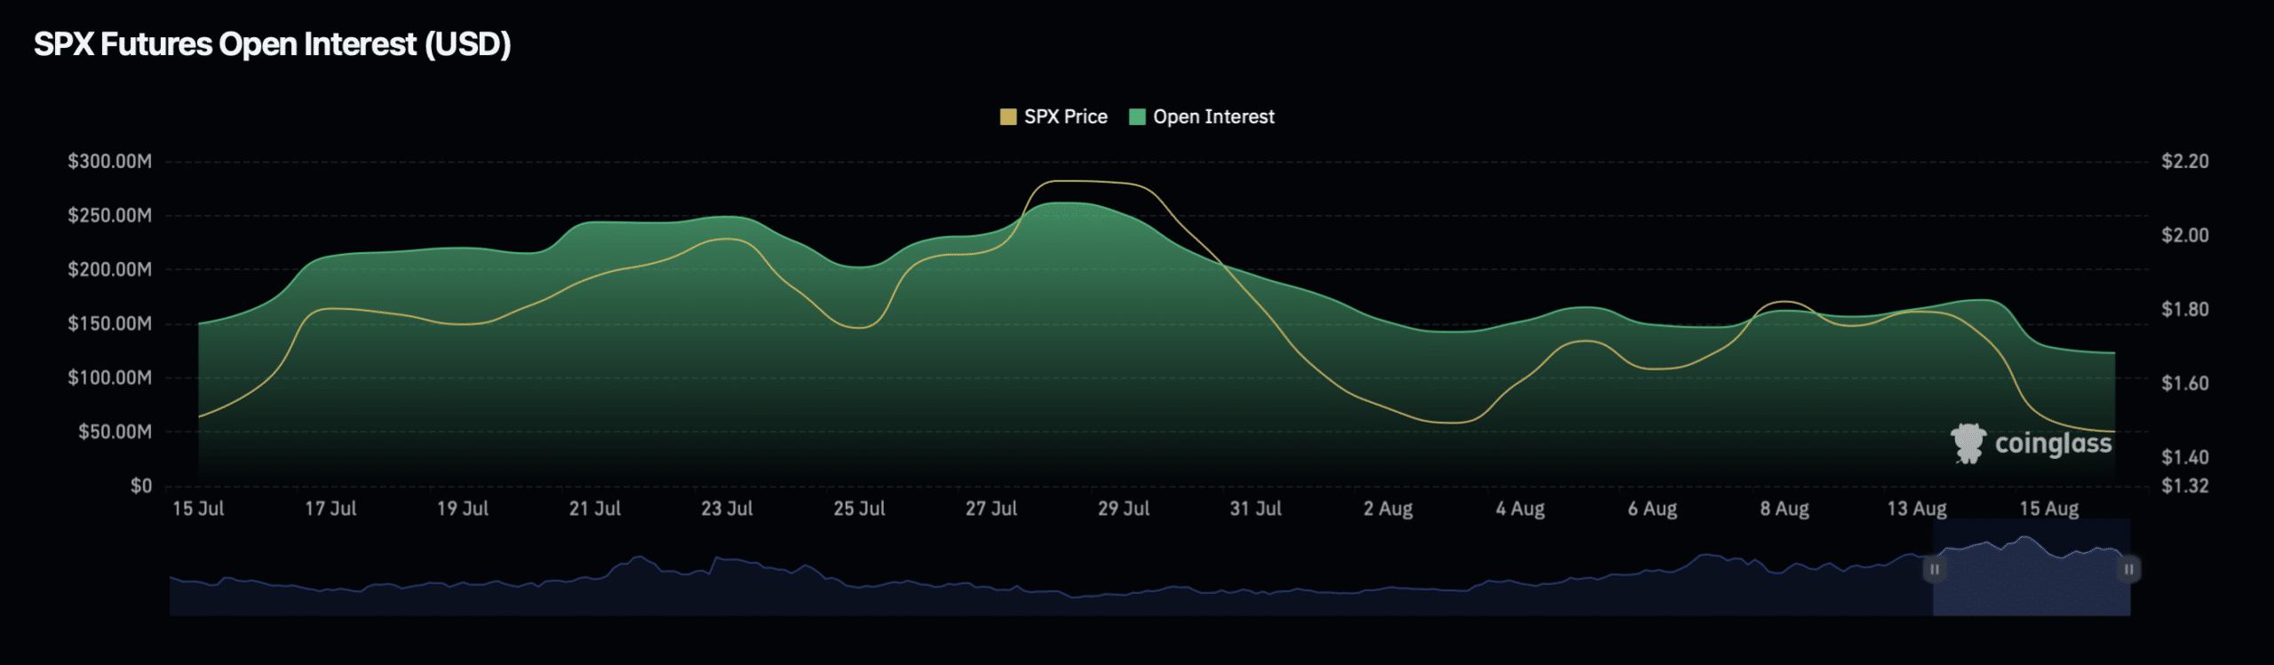
Task: Select the 13 Aug date label
Action: 1916,509
